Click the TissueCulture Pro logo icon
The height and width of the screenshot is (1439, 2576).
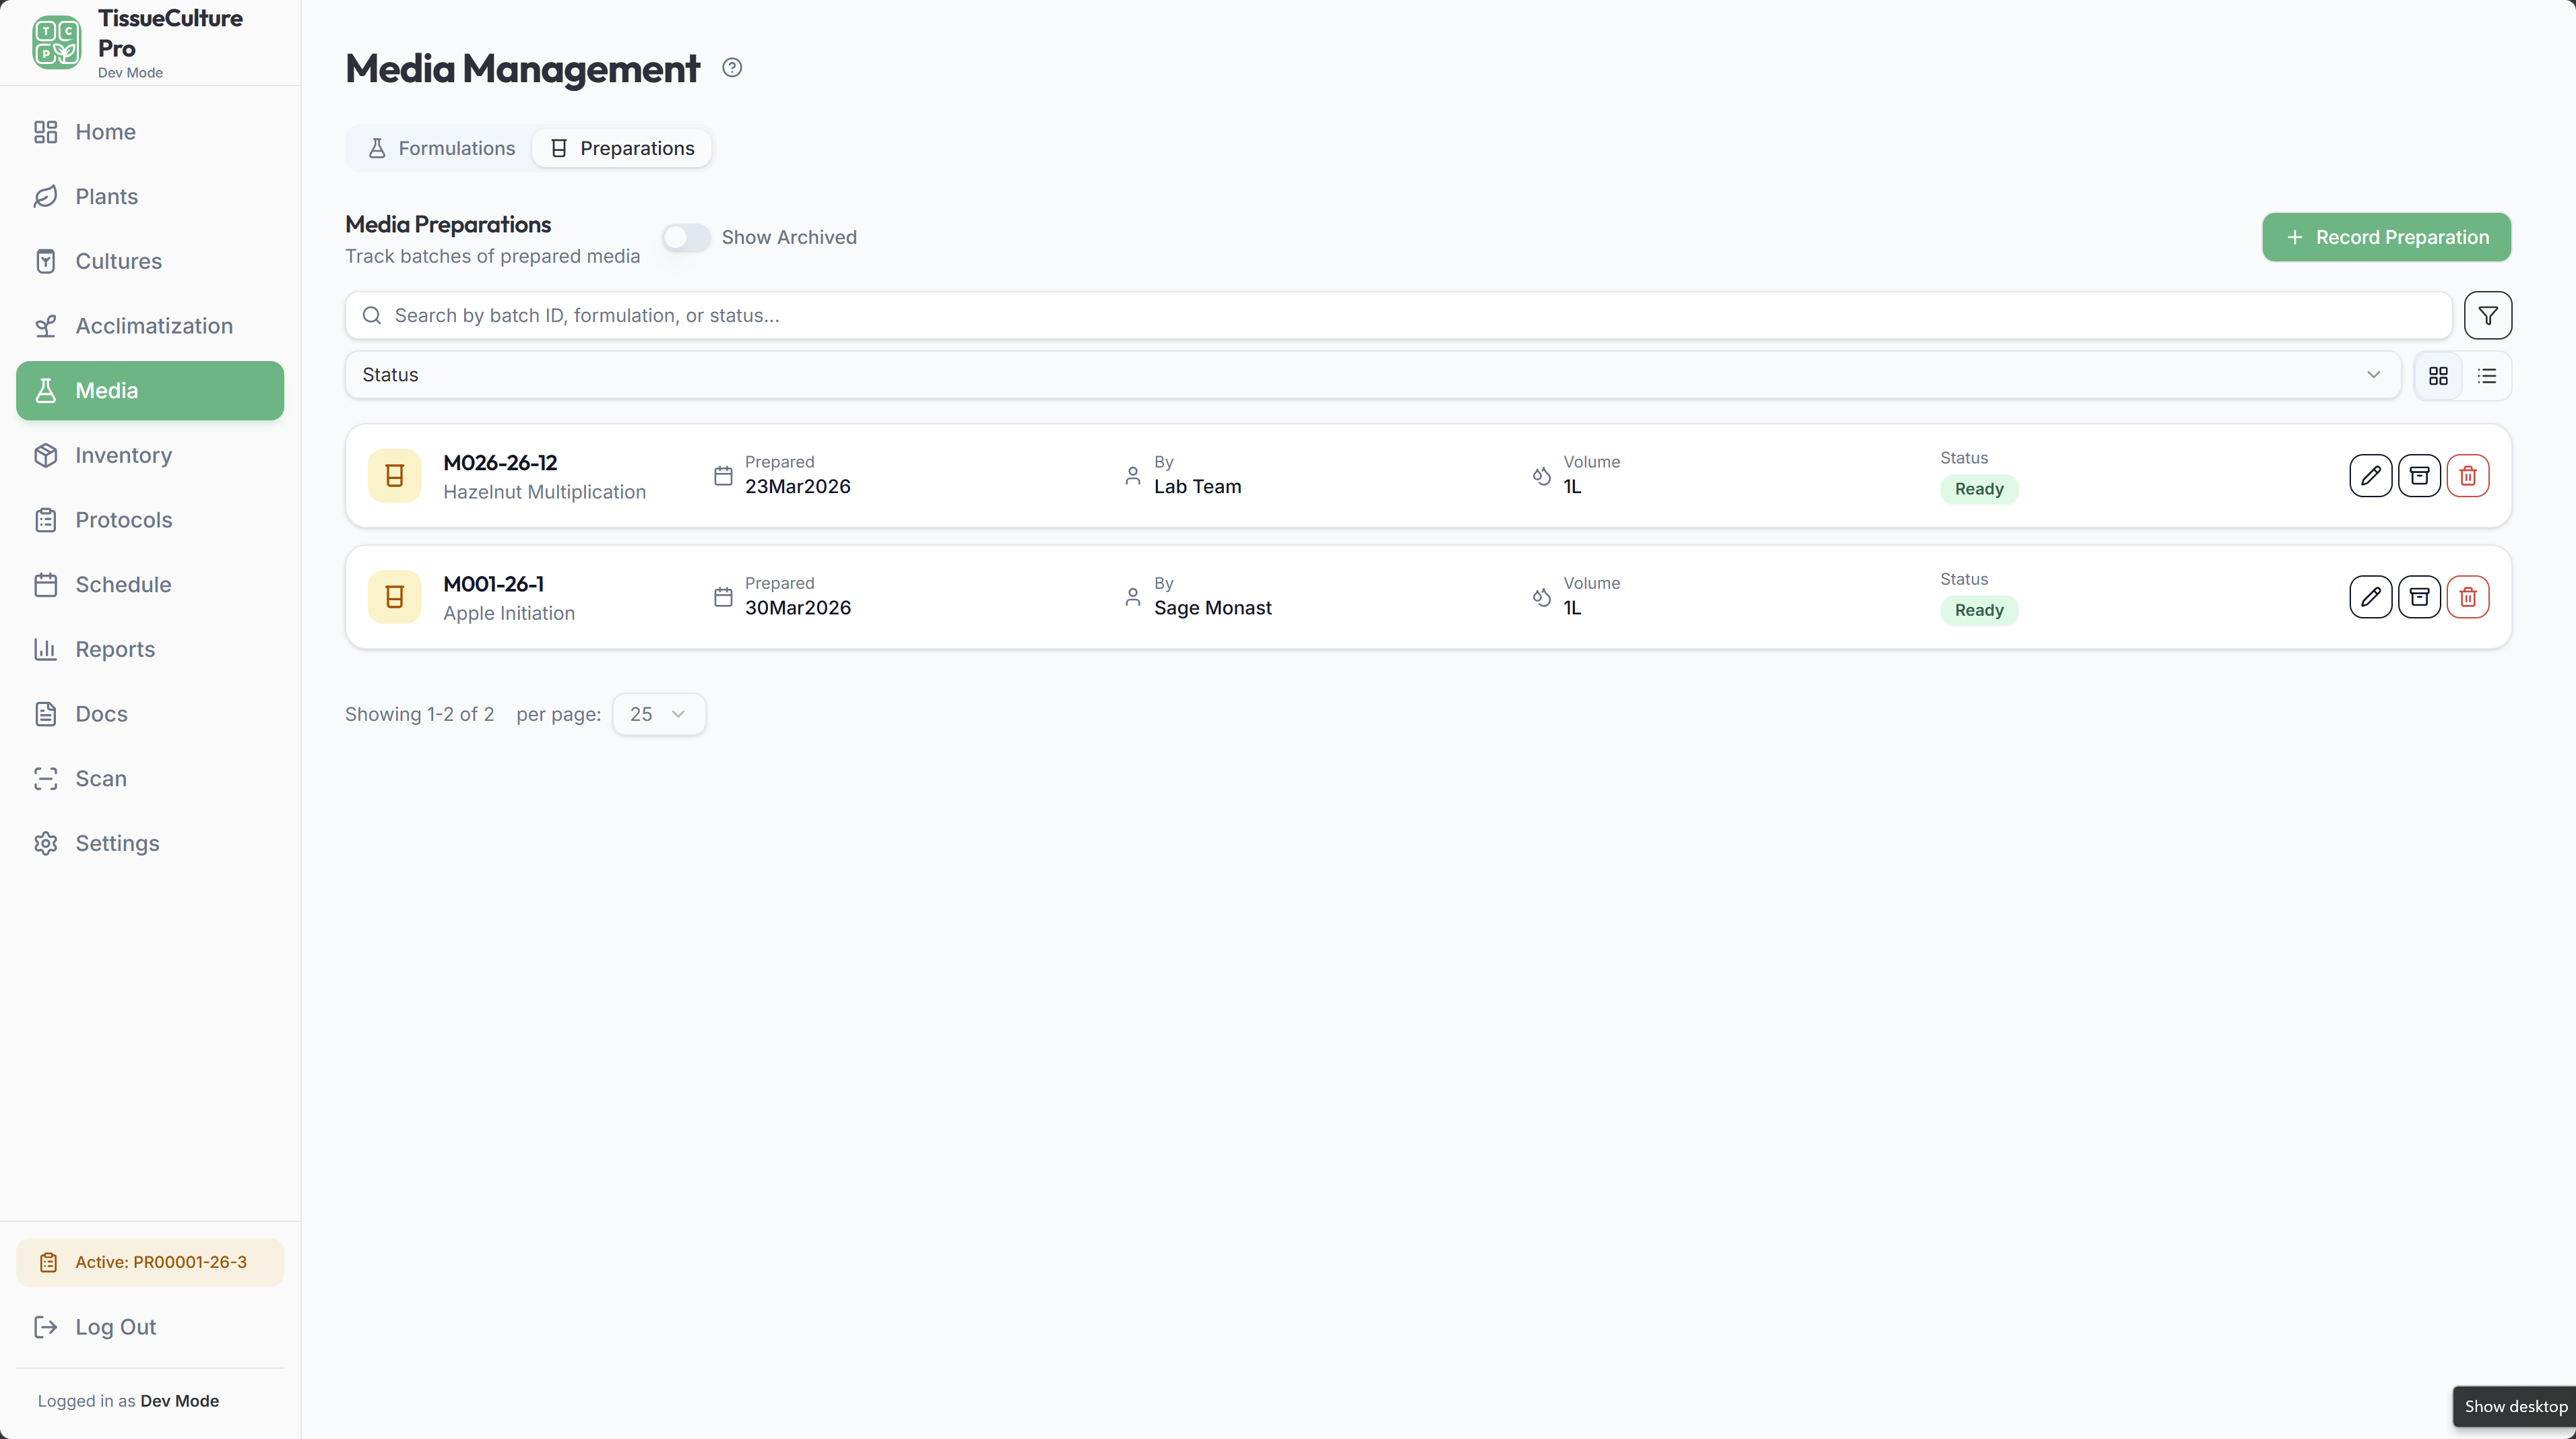click(x=56, y=42)
